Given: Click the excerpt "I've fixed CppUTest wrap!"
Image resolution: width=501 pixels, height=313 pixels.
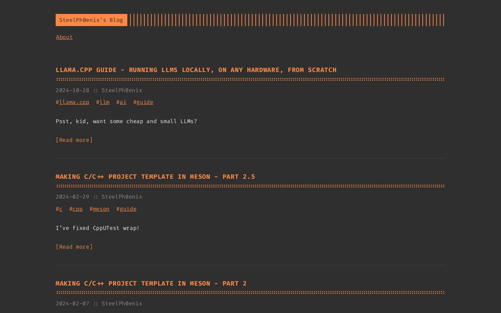Looking at the screenshot, I should (97, 228).
